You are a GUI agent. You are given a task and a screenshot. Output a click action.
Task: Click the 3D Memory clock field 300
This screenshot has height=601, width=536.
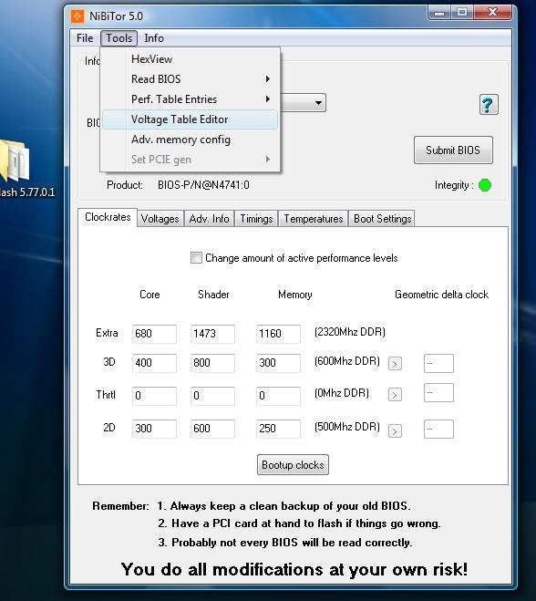[278, 363]
